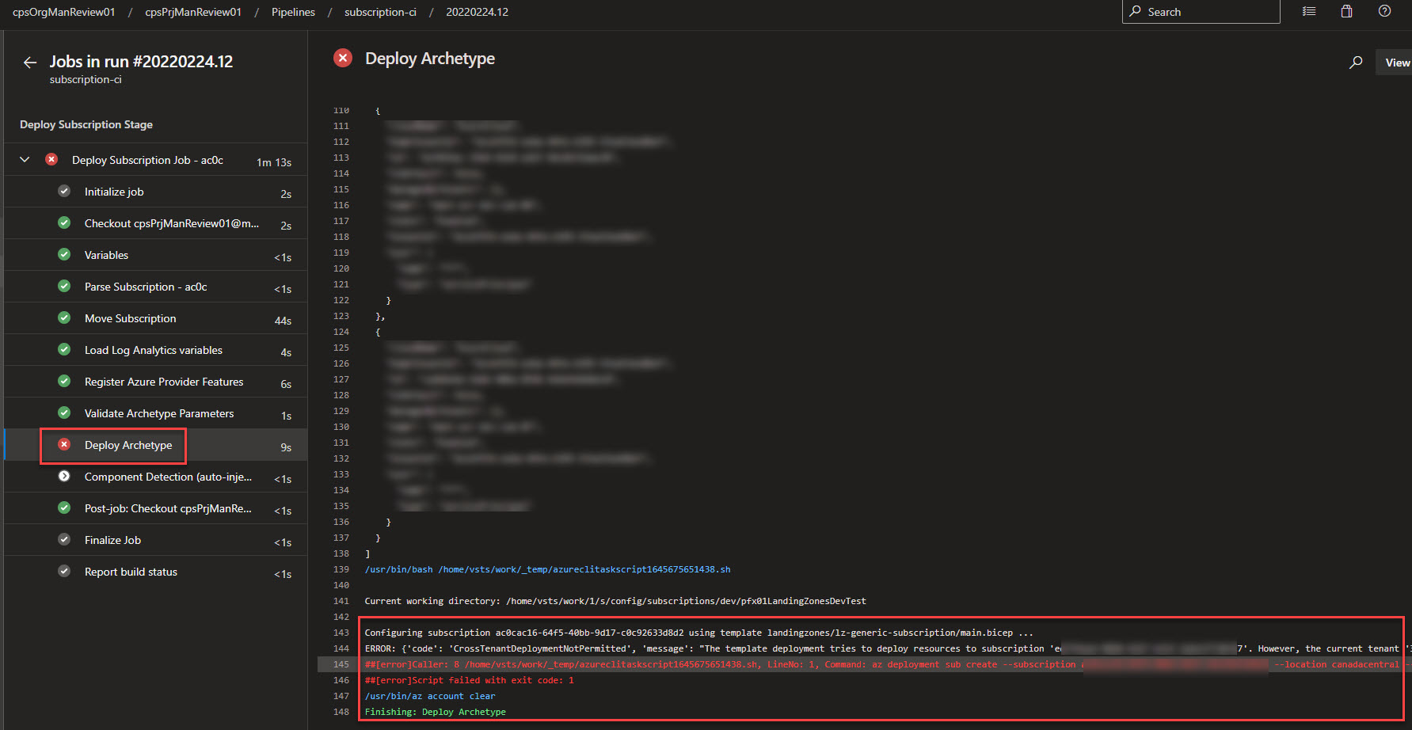The height and width of the screenshot is (730, 1412).
Task: Click the az account clear log line
Action: [x=430, y=696]
